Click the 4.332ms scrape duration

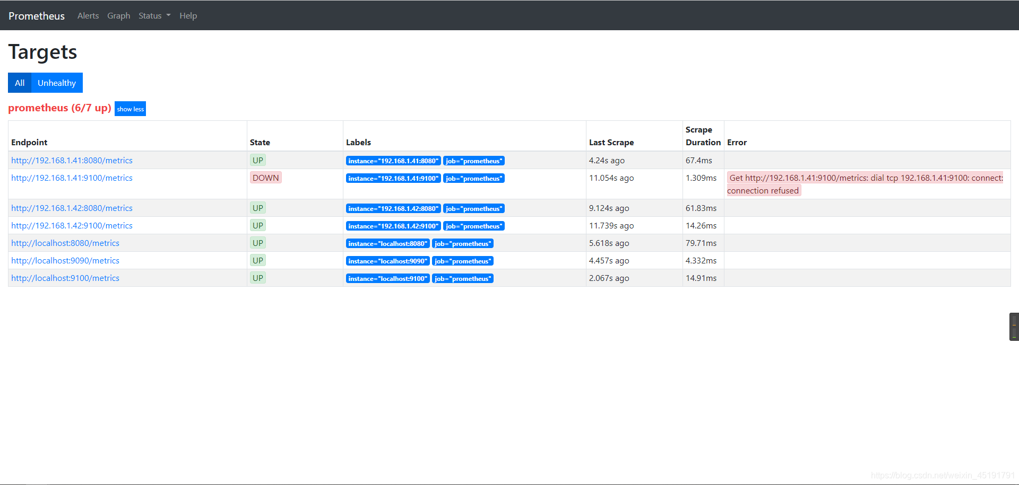[701, 260]
